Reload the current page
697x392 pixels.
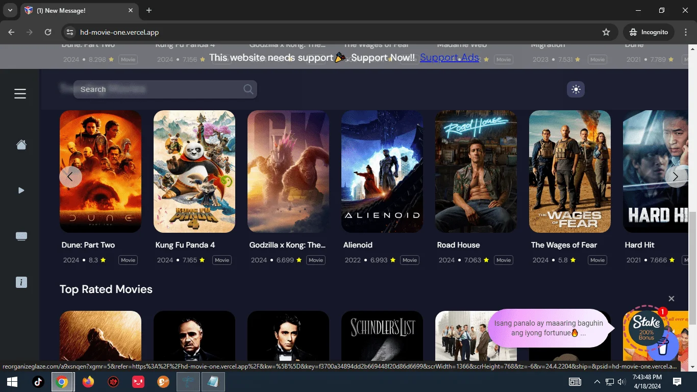[x=48, y=32]
